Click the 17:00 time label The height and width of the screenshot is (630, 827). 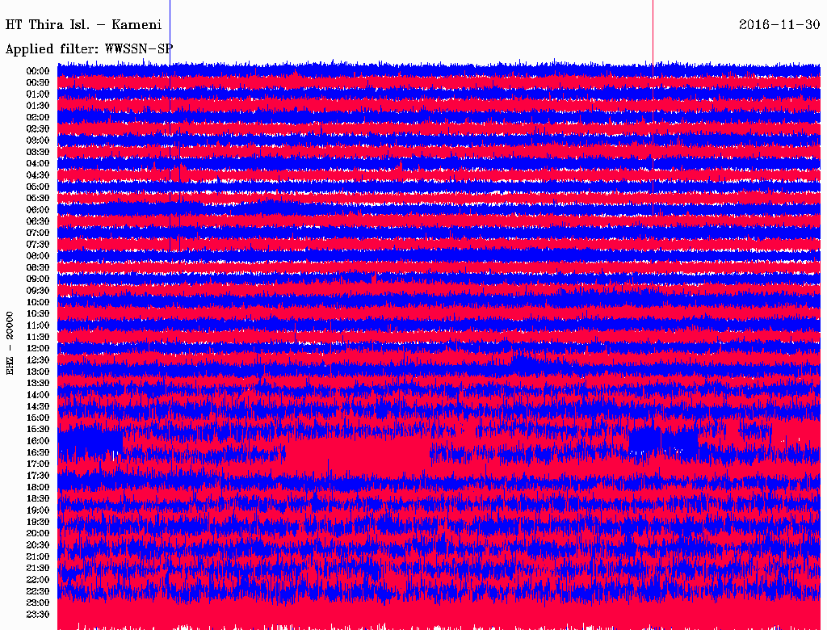click(x=38, y=464)
